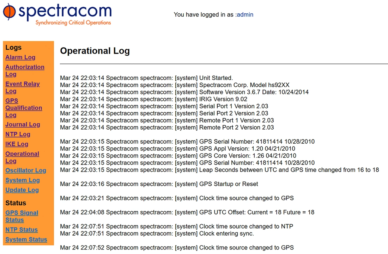
Task: View the Oscillator Log
Action: pos(26,171)
